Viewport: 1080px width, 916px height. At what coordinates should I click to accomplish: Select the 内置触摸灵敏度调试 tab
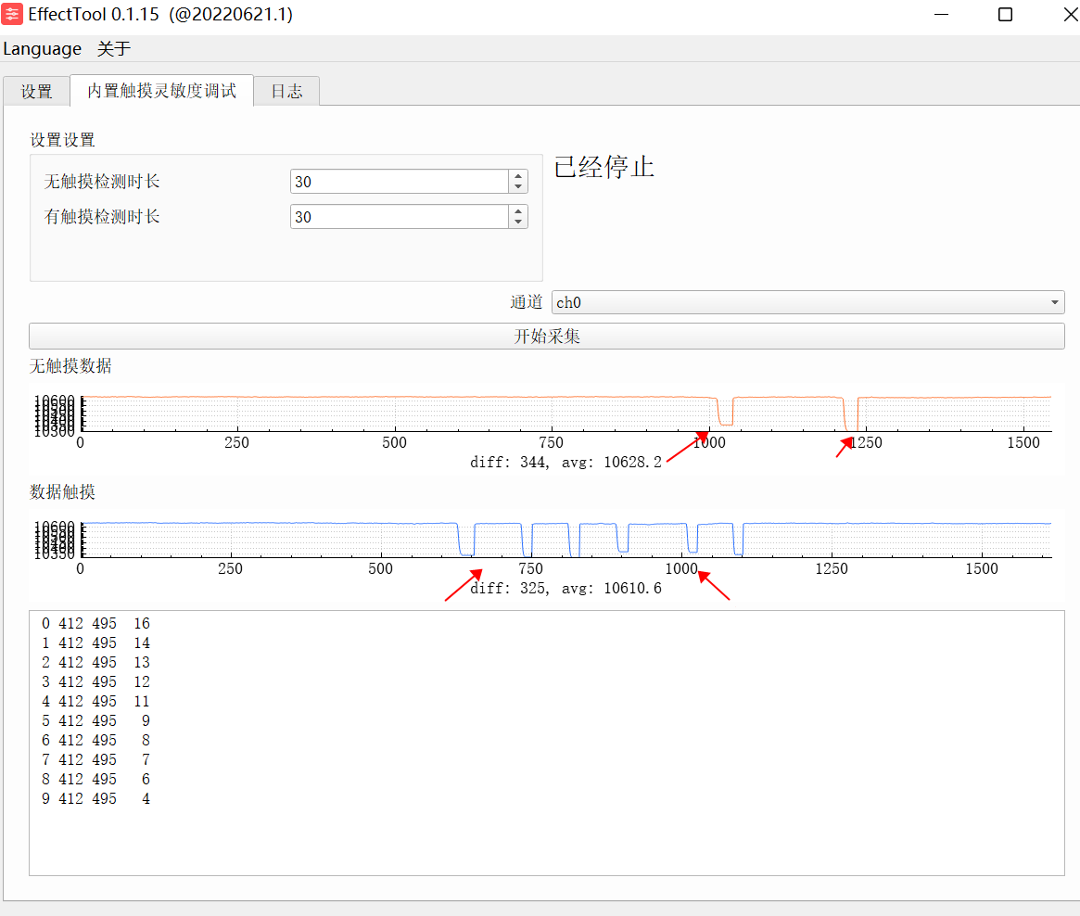[x=162, y=90]
